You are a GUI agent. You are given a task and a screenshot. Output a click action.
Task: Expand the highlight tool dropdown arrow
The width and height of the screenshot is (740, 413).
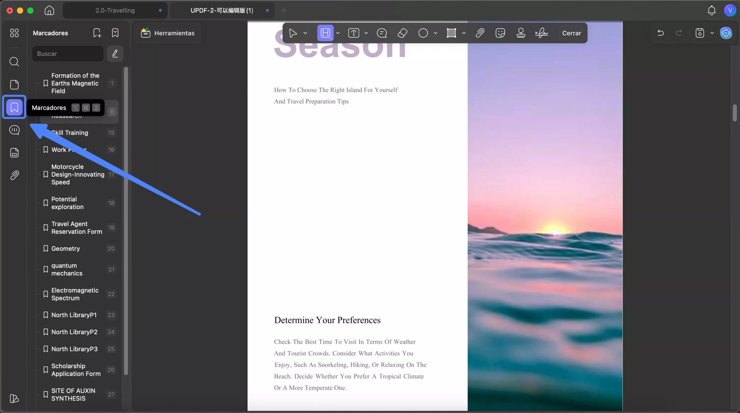(x=338, y=33)
